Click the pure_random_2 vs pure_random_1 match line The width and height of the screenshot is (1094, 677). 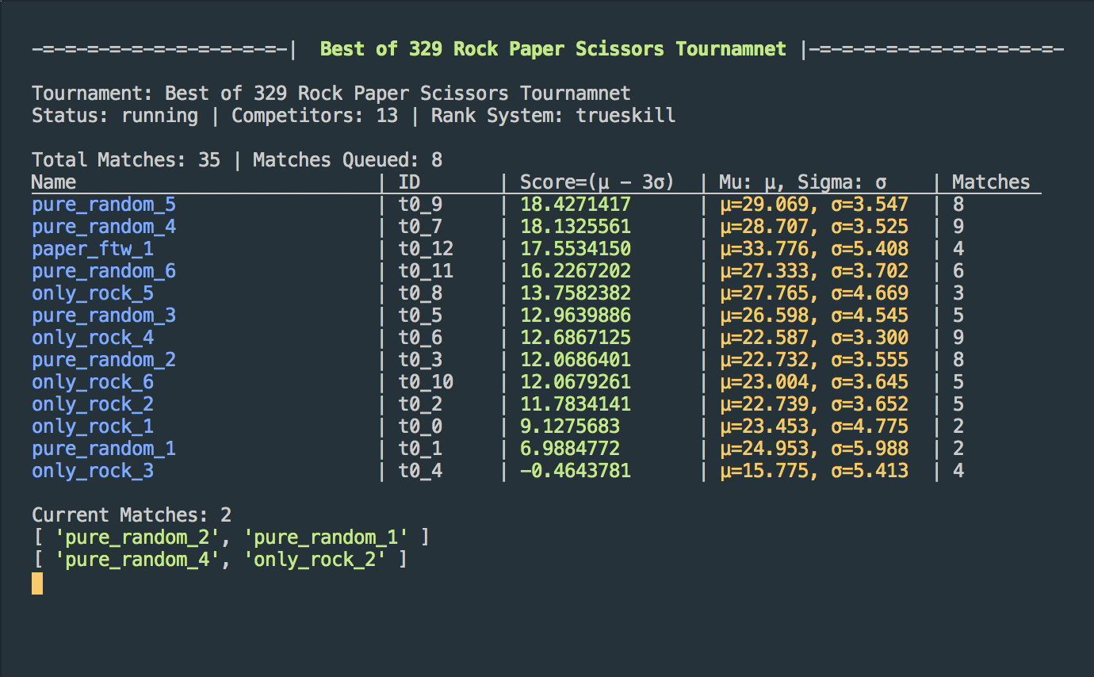point(231,537)
